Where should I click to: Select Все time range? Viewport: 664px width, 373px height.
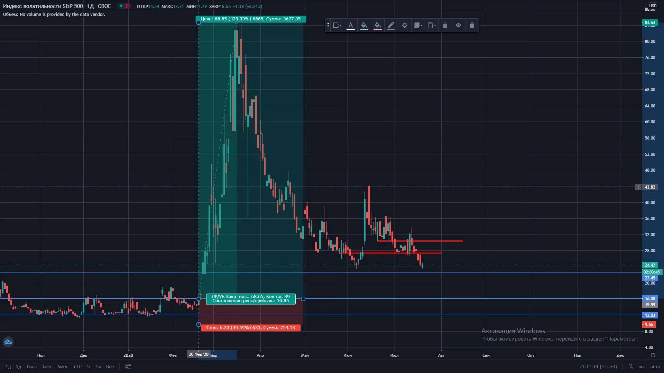[x=110, y=366]
